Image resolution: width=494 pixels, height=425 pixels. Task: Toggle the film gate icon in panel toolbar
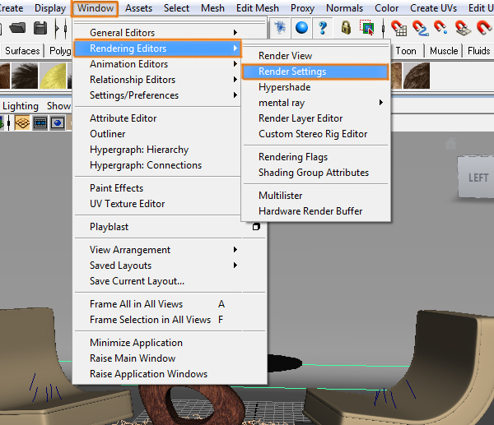pos(40,122)
